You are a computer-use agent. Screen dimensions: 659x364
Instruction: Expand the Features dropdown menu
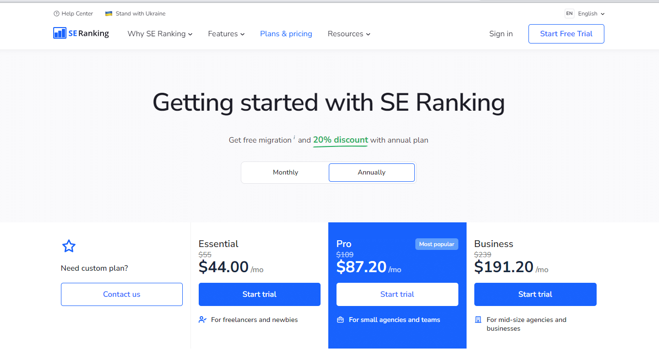(226, 34)
